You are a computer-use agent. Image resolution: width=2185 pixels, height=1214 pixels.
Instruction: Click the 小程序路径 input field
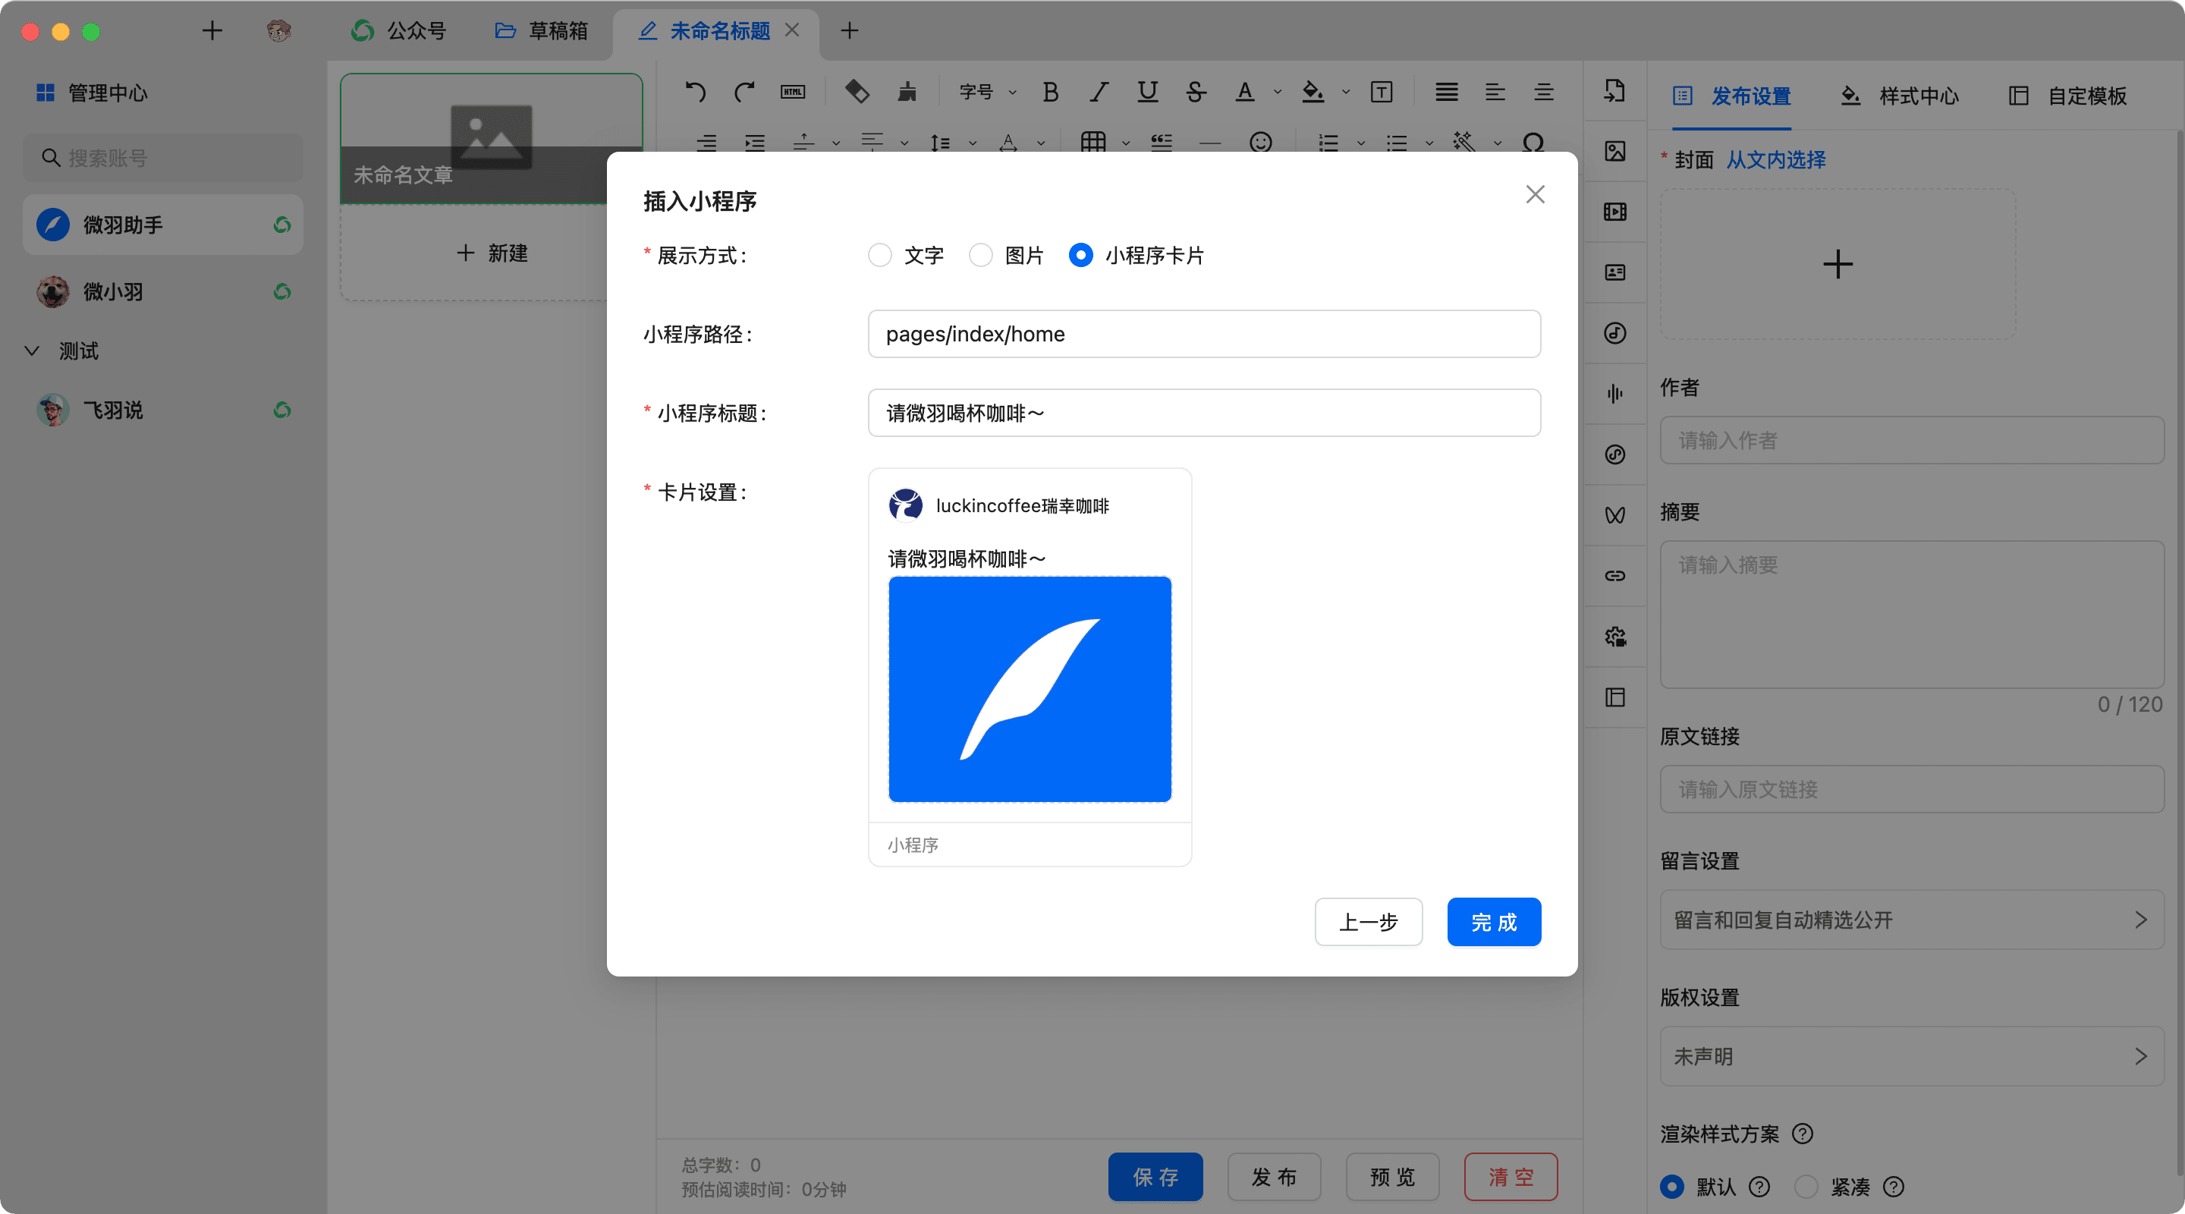point(1203,335)
